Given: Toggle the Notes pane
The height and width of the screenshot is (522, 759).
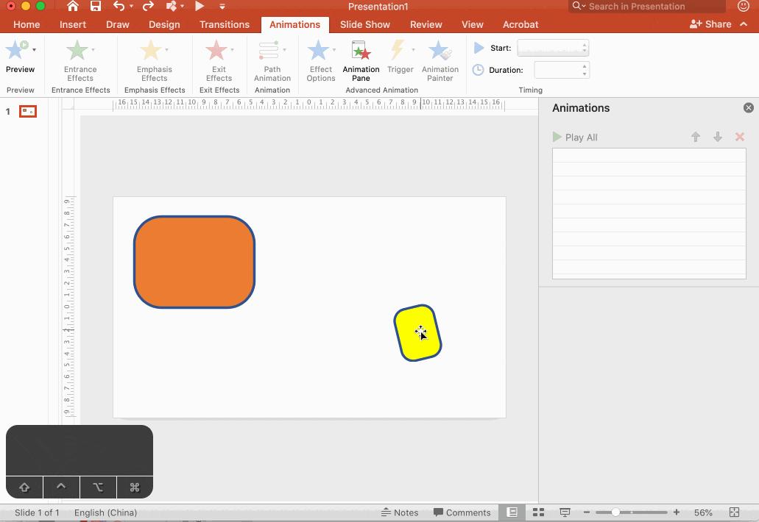Looking at the screenshot, I should coord(400,512).
